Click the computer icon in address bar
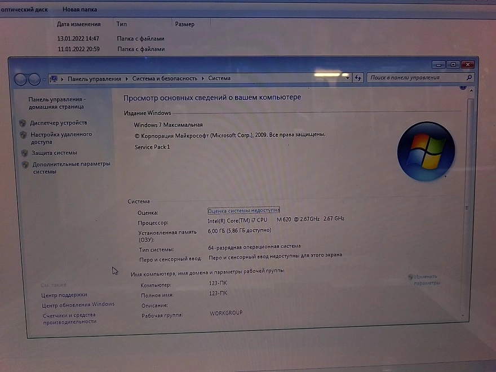The height and width of the screenshot is (372, 496). click(x=54, y=78)
